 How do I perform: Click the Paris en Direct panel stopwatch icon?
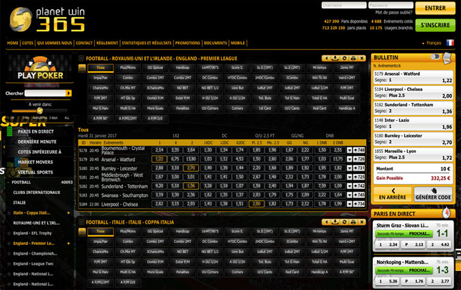coord(446,213)
